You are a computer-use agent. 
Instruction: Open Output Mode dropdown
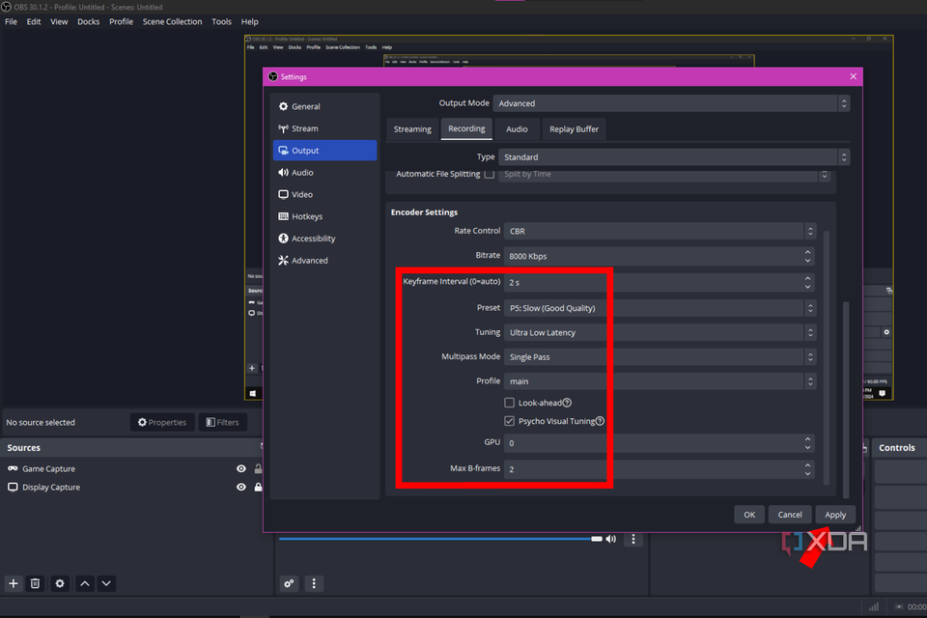tap(672, 103)
